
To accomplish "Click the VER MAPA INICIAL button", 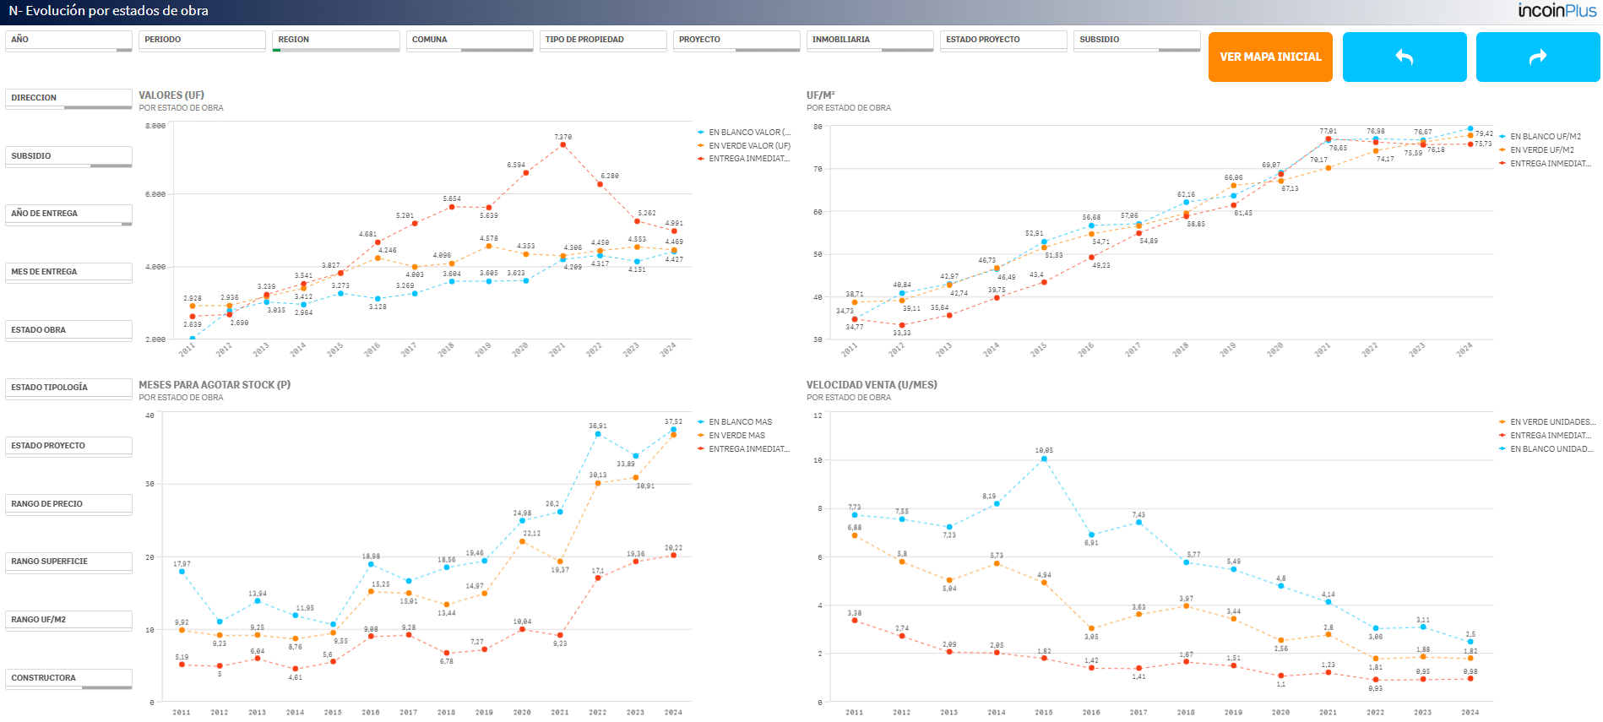I will [x=1270, y=57].
